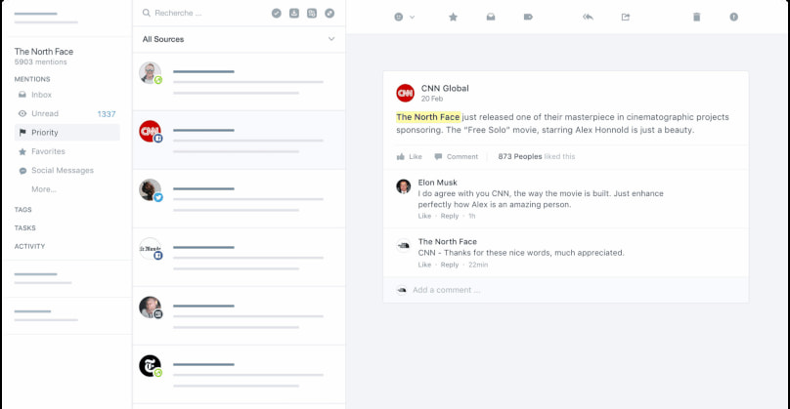The width and height of the screenshot is (790, 409).
Task: Open the first mention with the glasses avatar
Action: [x=239, y=81]
